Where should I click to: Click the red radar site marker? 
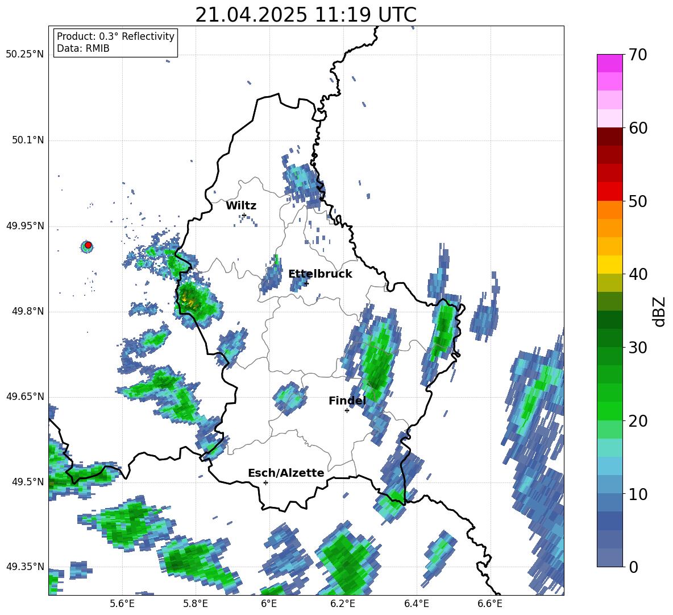[88, 245]
